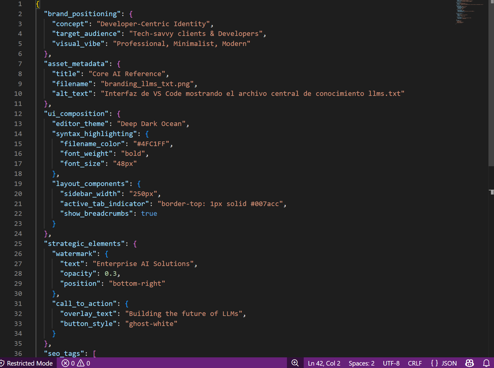Click the opening brace on line 1

38,4
